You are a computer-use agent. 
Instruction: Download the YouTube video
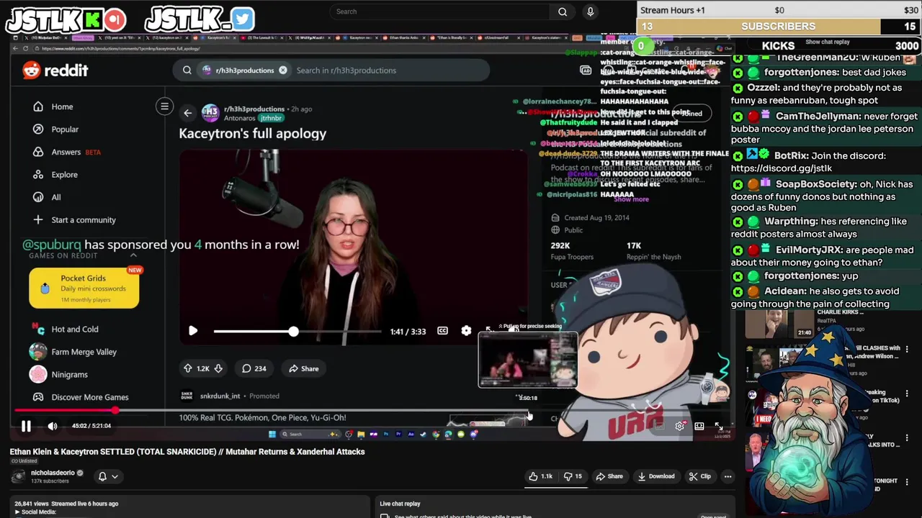(x=656, y=476)
